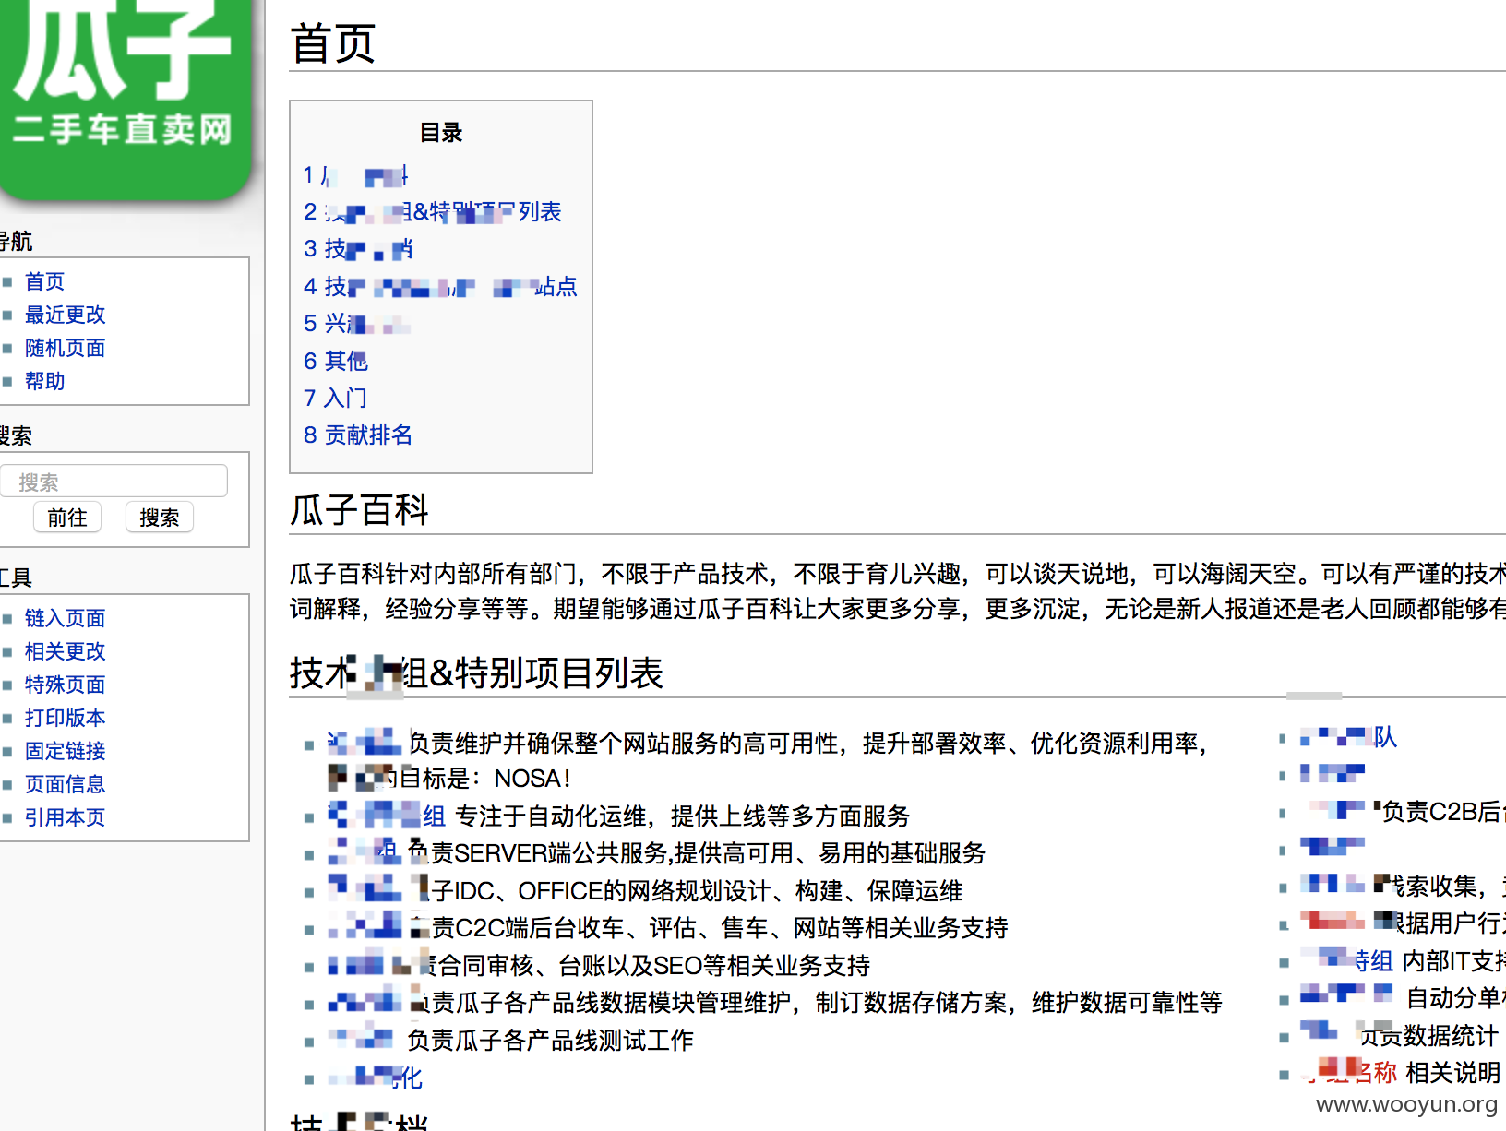This screenshot has height=1131, width=1506.
Task: Open the 首页 sidebar link
Action: pos(44,281)
